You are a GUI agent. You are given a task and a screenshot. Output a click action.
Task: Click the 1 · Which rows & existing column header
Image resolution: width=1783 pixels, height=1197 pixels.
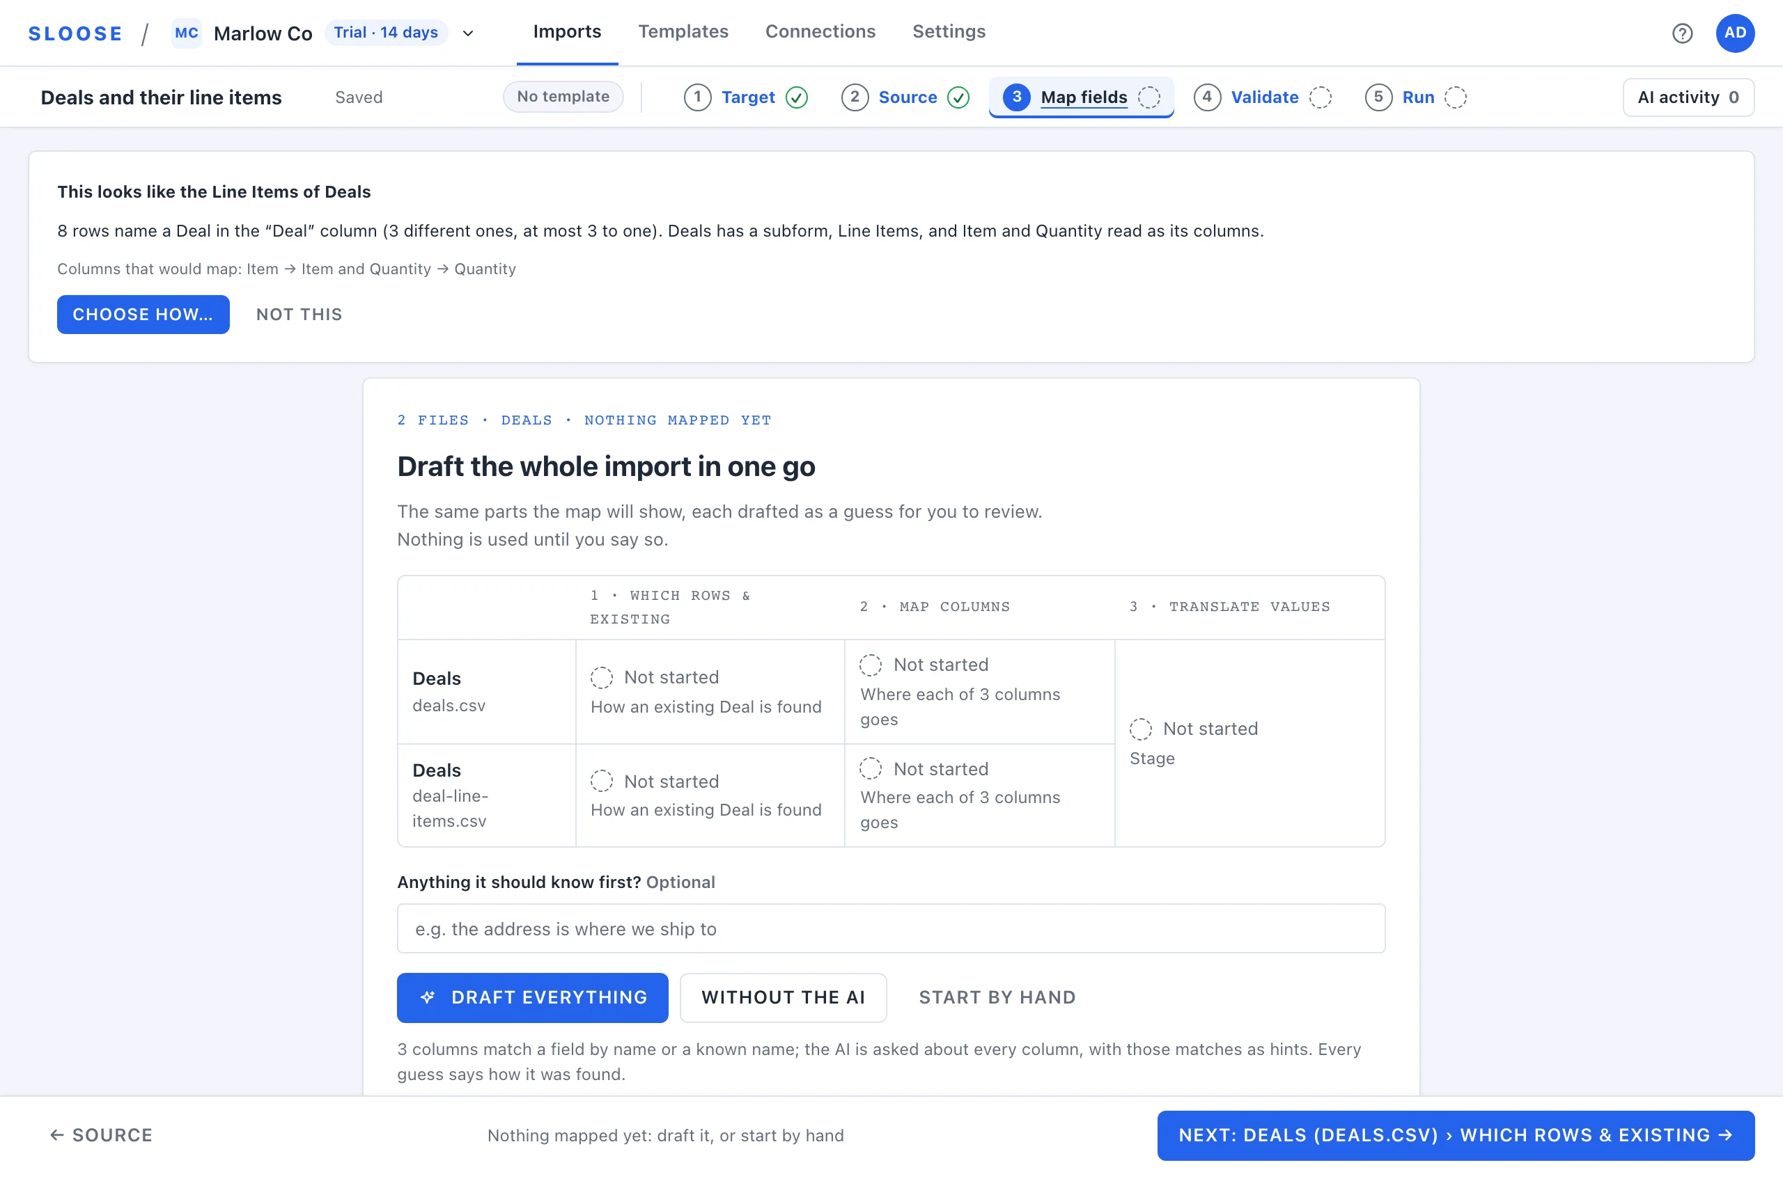coord(670,607)
